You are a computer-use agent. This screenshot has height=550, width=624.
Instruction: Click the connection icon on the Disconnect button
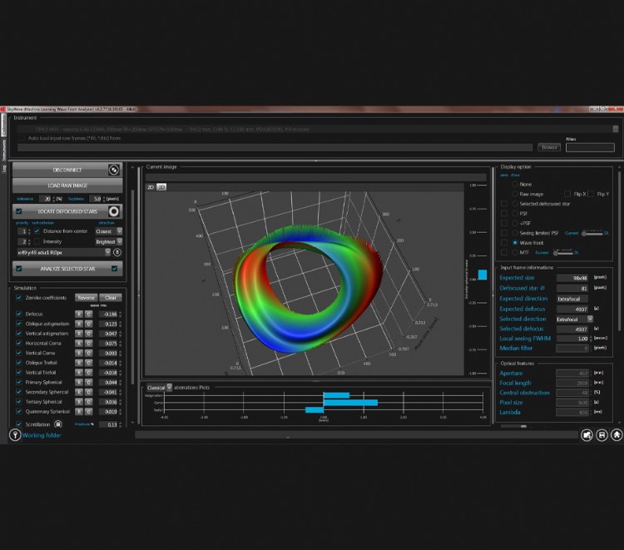114,170
